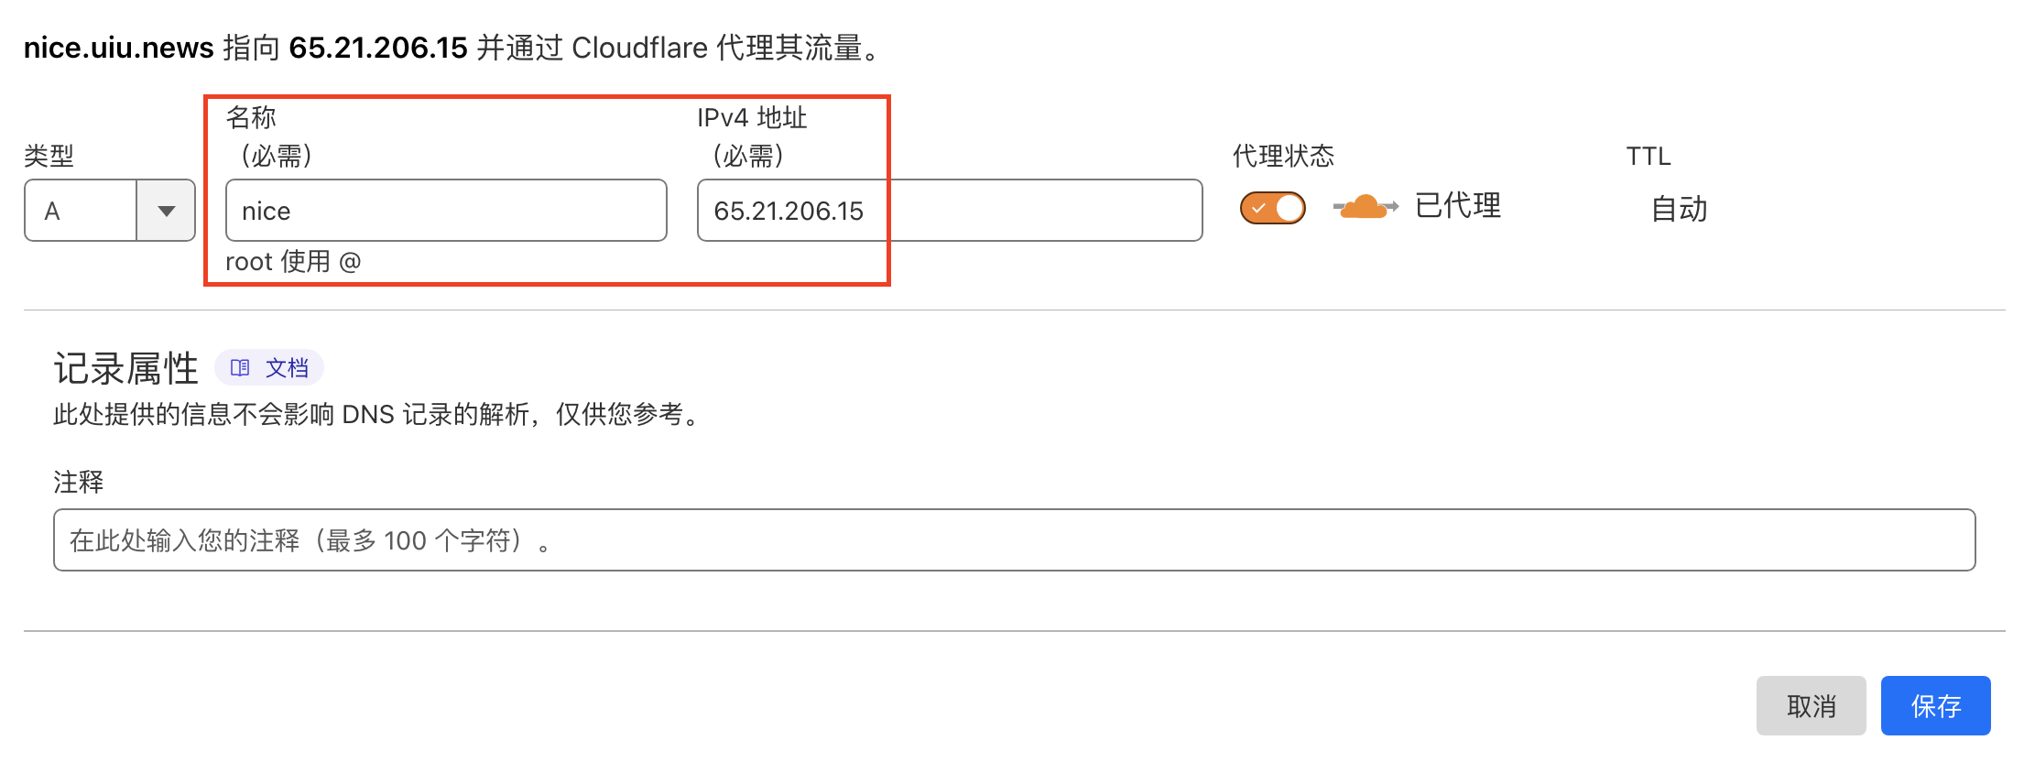Click the 已代理 status label
The image size is (2024, 762).
1458,206
